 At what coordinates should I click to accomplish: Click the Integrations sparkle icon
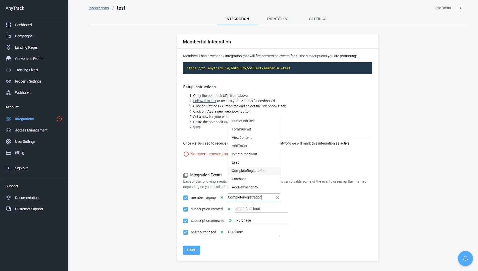coord(9,119)
